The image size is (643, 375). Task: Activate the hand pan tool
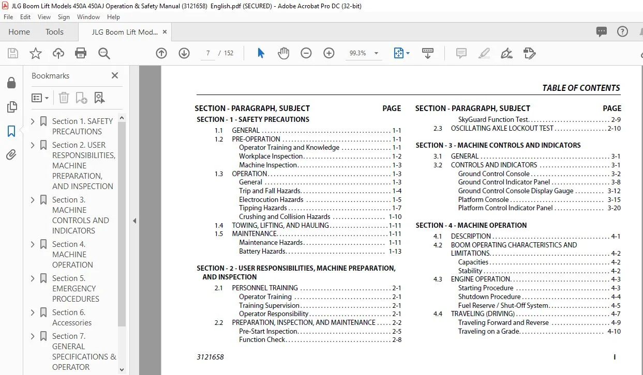(x=283, y=53)
